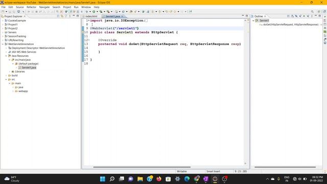Close the Servlet1.java tab

[122, 16]
